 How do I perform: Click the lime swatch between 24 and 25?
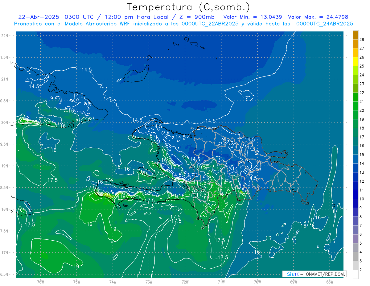(x=356, y=71)
